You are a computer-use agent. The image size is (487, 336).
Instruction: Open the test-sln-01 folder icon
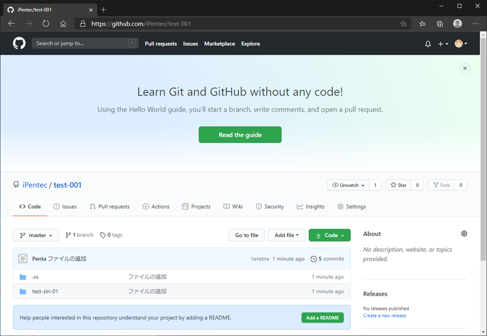[x=22, y=291]
